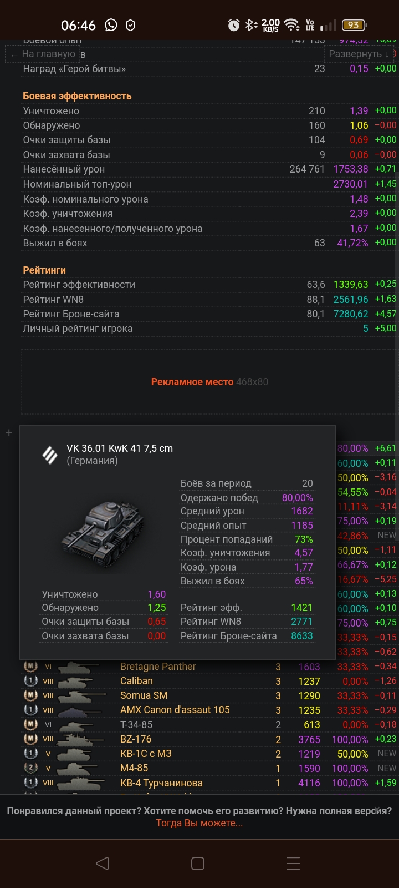Click the Bretagne Panther tank silhouette icon

[x=79, y=667]
